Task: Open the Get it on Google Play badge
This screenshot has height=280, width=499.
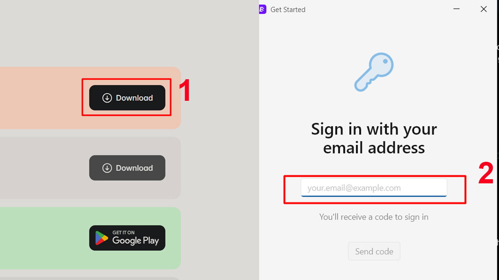Action: pyautogui.click(x=127, y=238)
